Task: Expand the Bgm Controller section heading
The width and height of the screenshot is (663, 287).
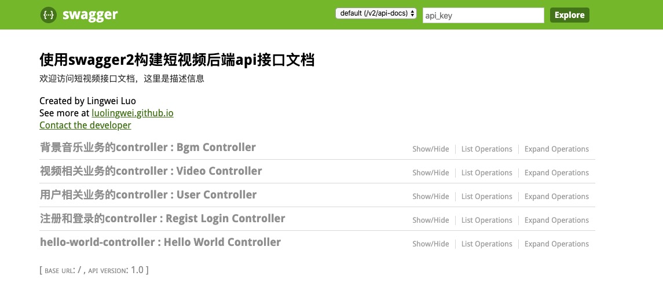Action: (x=148, y=147)
